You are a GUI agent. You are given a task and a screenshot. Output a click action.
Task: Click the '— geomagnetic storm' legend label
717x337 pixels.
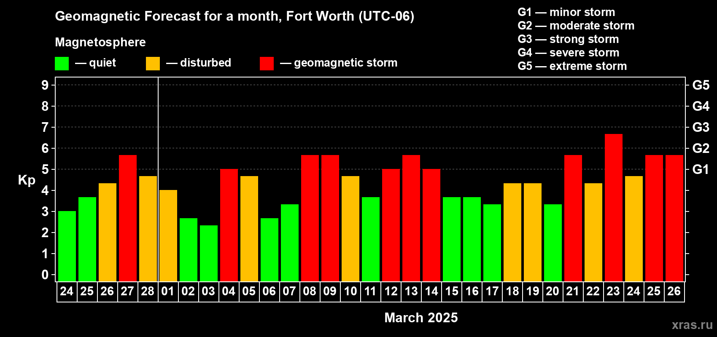tap(339, 63)
